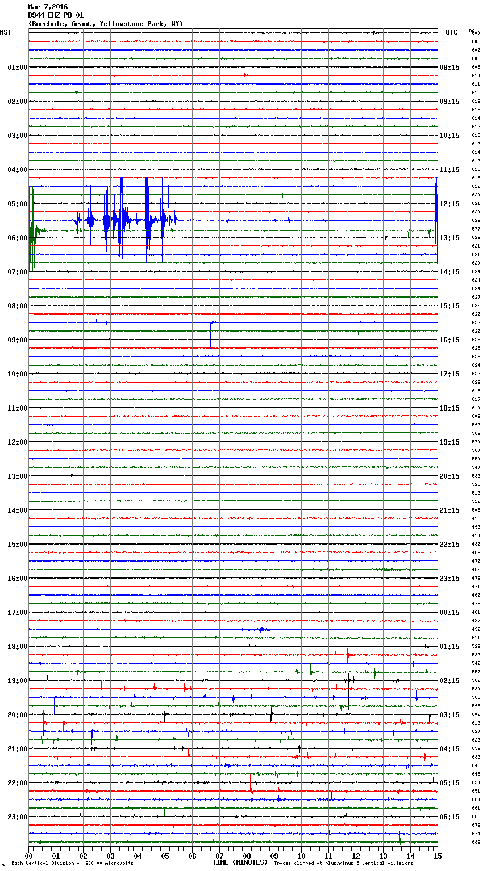Click the 12:15 UTC time label
The height and width of the screenshot is (871, 483).
pos(449,204)
